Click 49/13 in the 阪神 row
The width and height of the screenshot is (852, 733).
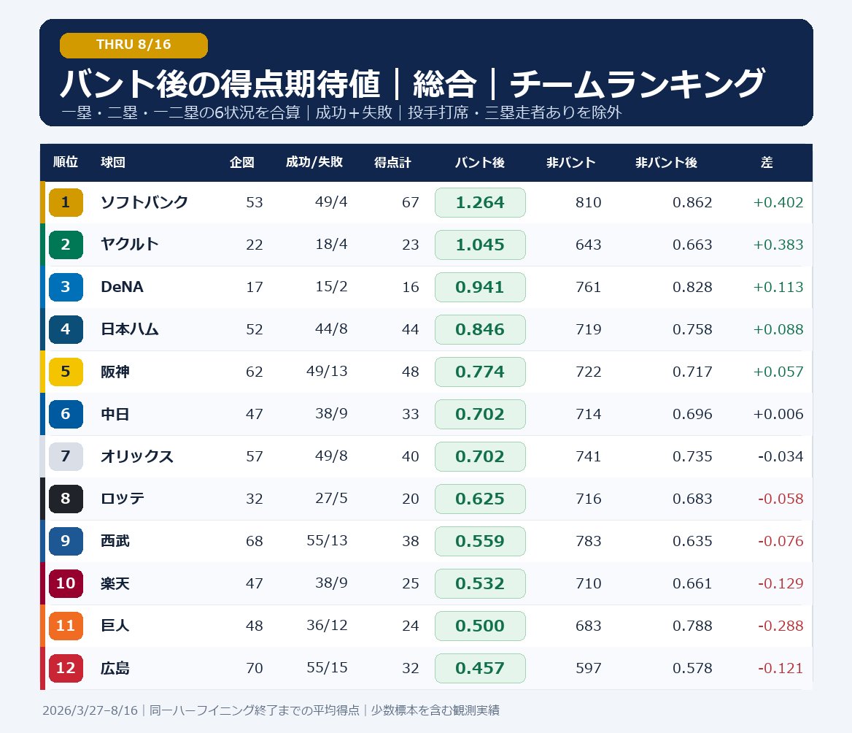327,372
